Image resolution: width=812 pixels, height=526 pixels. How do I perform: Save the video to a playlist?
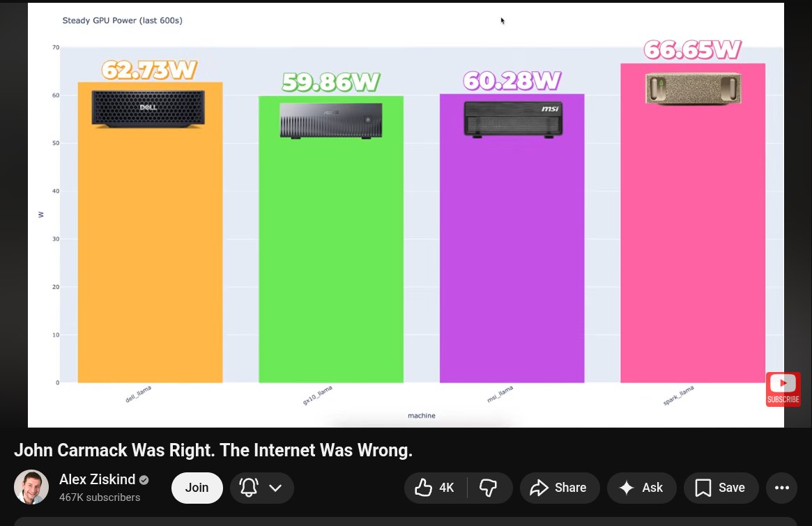click(721, 488)
